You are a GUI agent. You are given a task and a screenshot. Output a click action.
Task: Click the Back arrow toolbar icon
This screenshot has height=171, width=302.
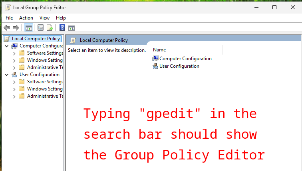6,28
